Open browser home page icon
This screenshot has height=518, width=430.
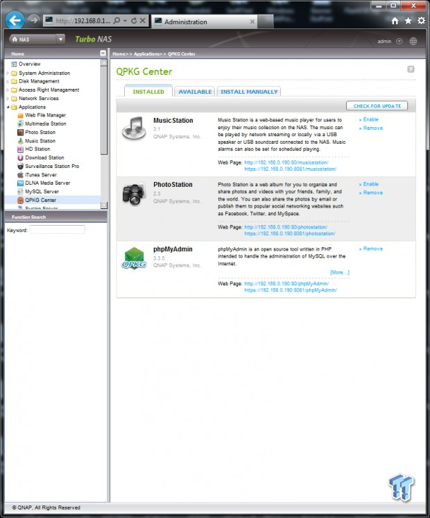coord(395,21)
